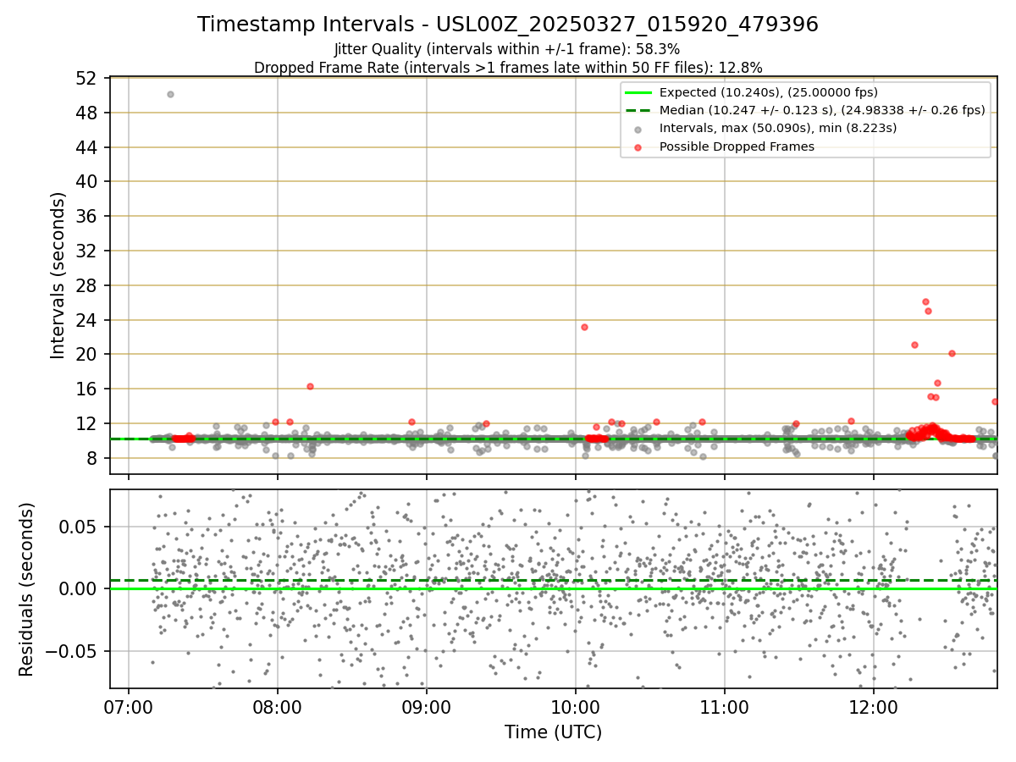
Task: Click the 12:00 x-axis tick label
Action: click(x=874, y=707)
